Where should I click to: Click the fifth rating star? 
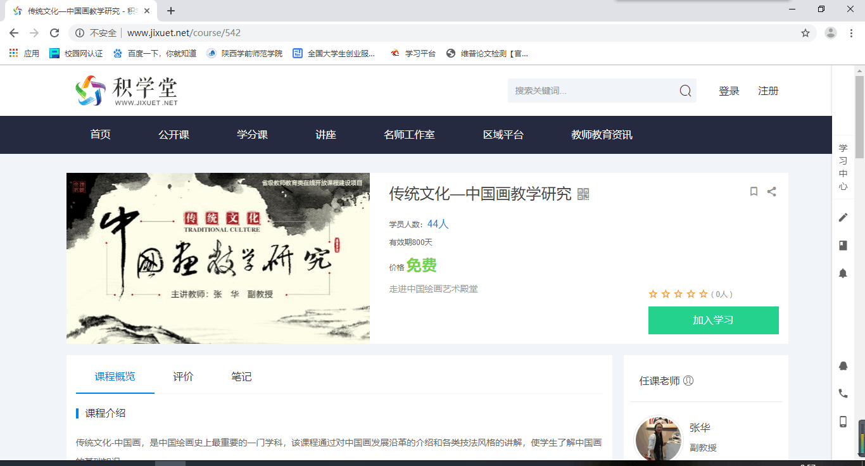pyautogui.click(x=703, y=294)
